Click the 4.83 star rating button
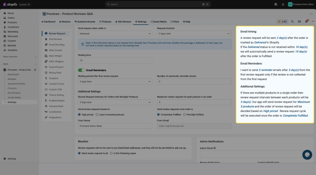The height and width of the screenshot is (175, 316). point(282,22)
